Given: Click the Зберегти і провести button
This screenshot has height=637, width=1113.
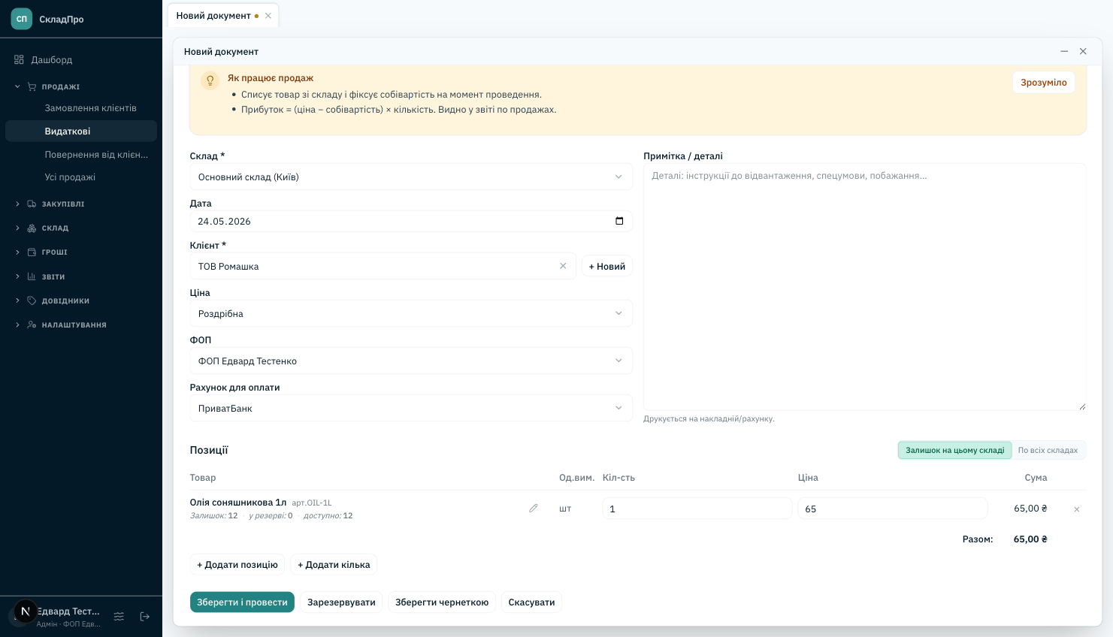Looking at the screenshot, I should [242, 602].
